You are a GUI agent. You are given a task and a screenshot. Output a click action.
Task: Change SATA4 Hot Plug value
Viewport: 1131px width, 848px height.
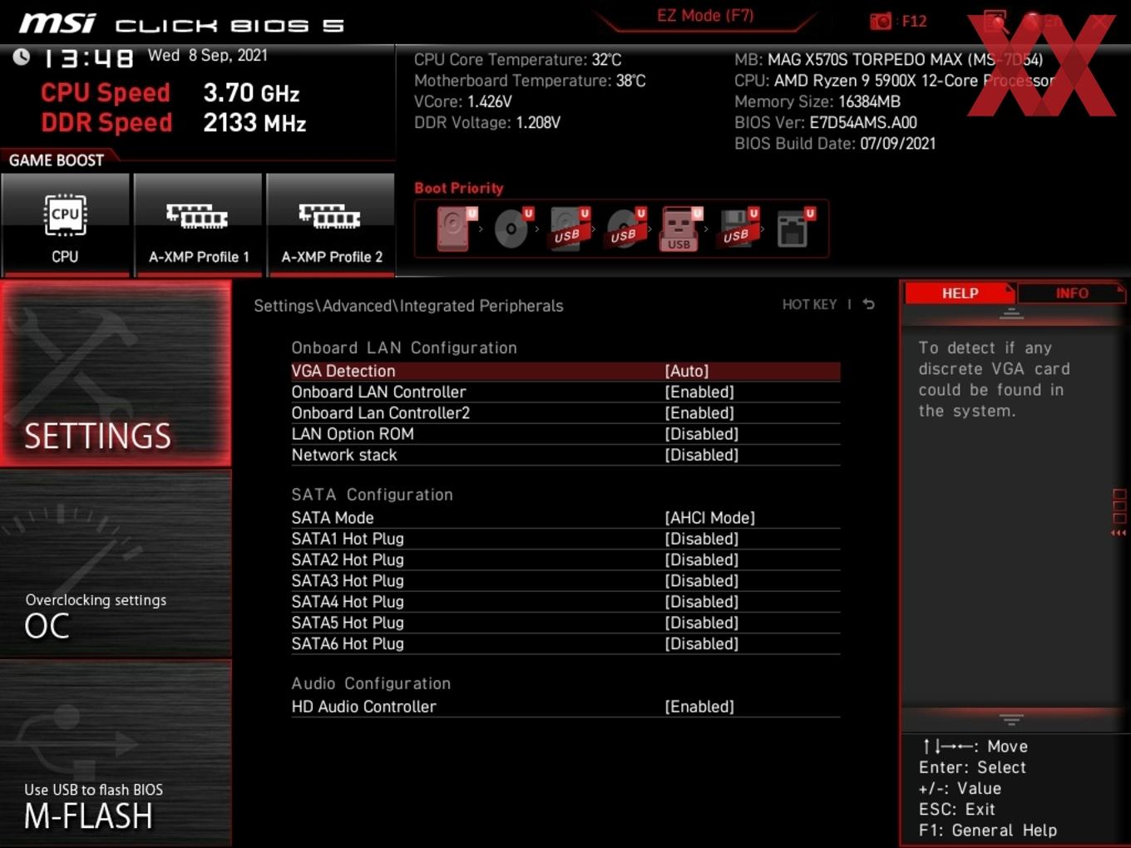[565, 601]
